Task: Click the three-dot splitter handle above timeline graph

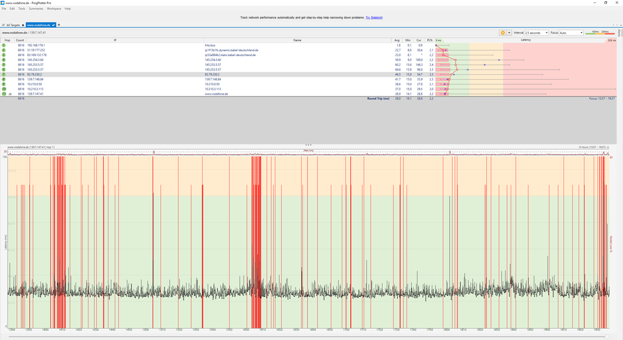Action: (308, 144)
